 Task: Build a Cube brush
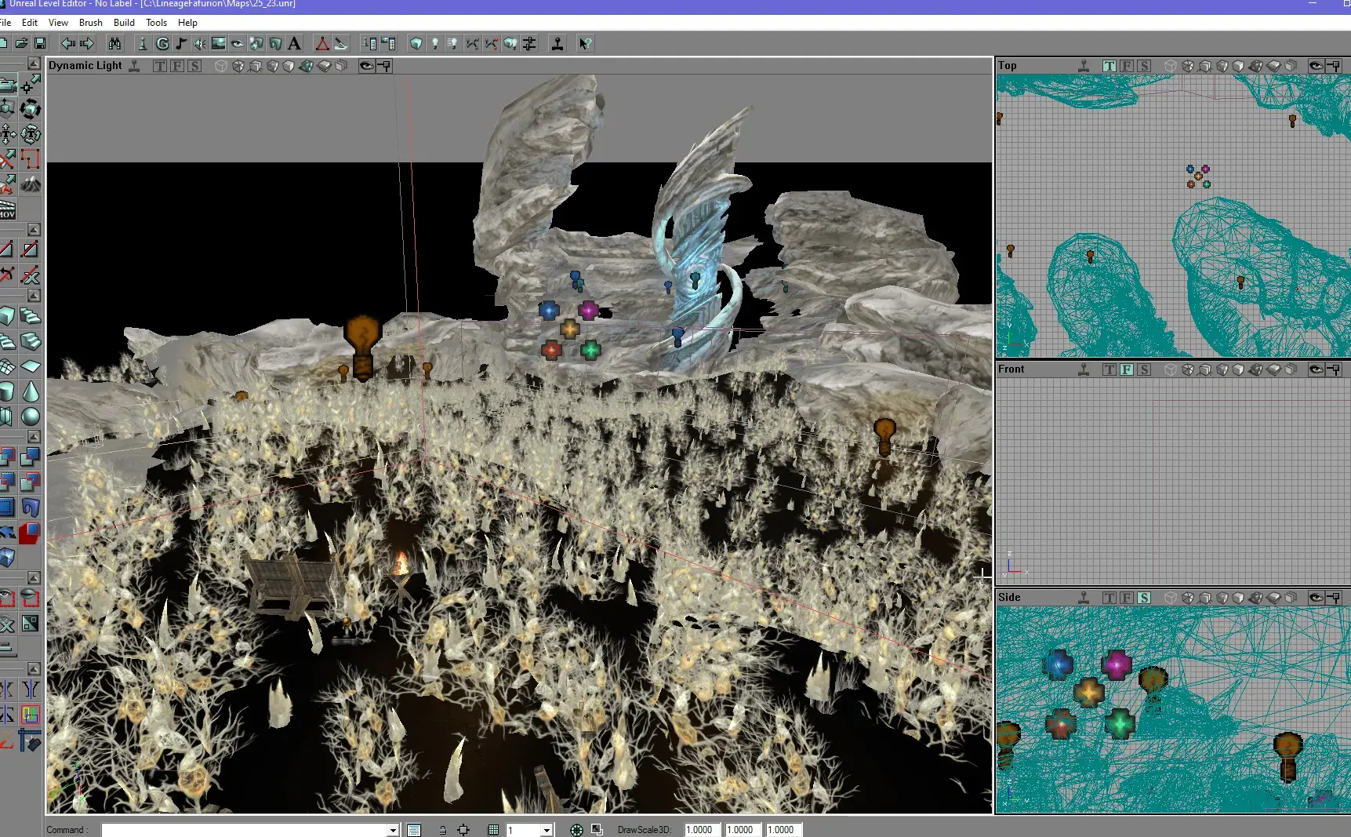tap(7, 316)
